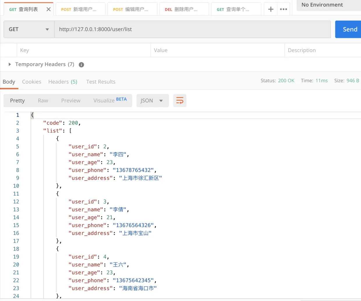This screenshot has width=361, height=301.
Task: Switch to the GET 查询单个 tab
Action: 236,9
